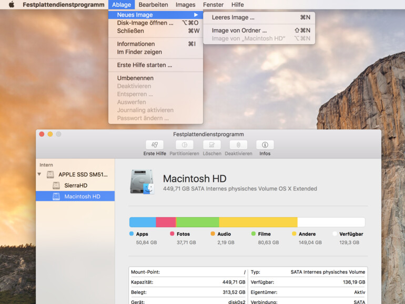Open the Bearbeiten menu

(x=153, y=5)
